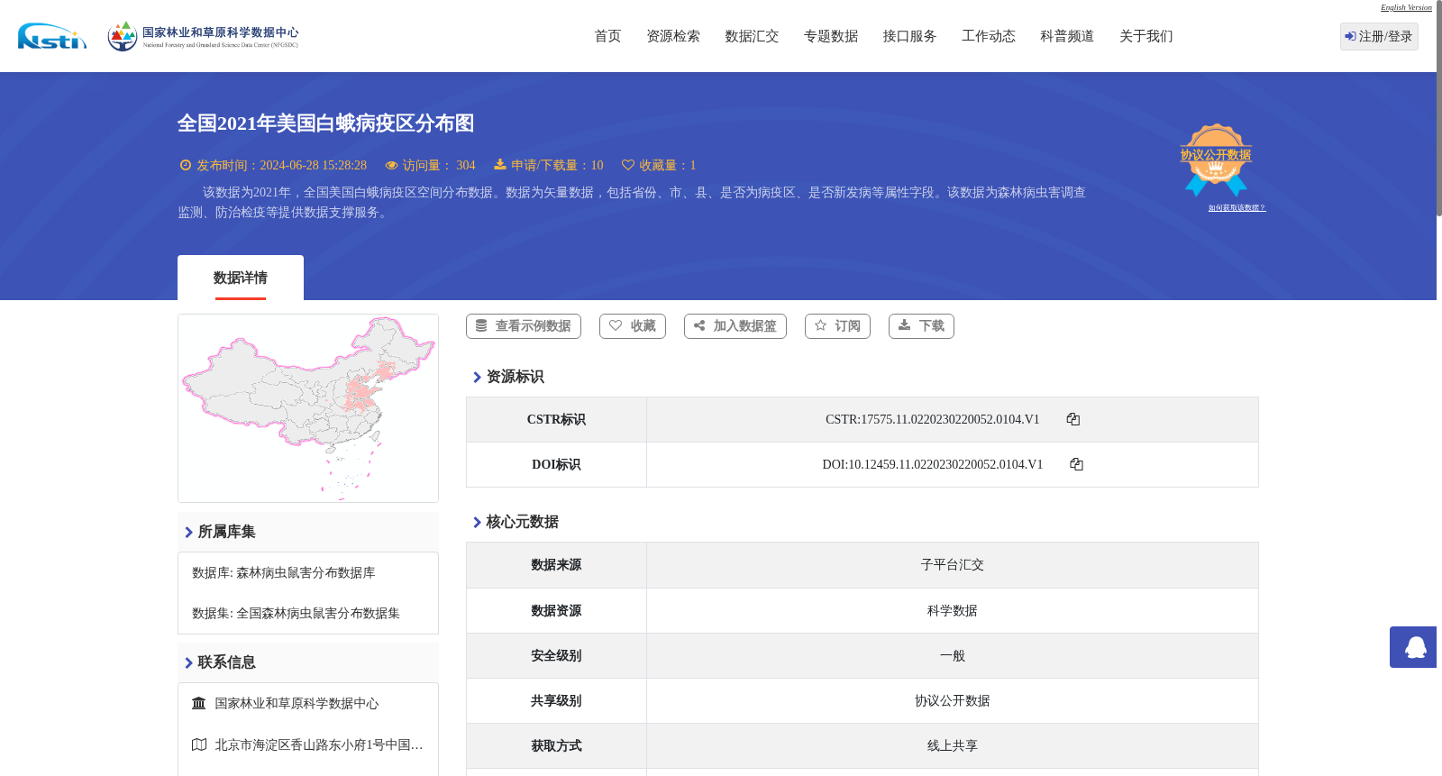Open the 森林病虫鼠害分布数据库 link
This screenshot has height=776, width=1442.
[x=306, y=572]
